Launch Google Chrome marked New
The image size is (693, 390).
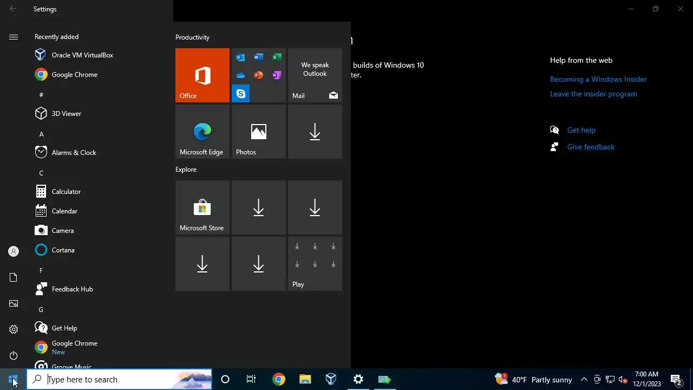coord(100,348)
